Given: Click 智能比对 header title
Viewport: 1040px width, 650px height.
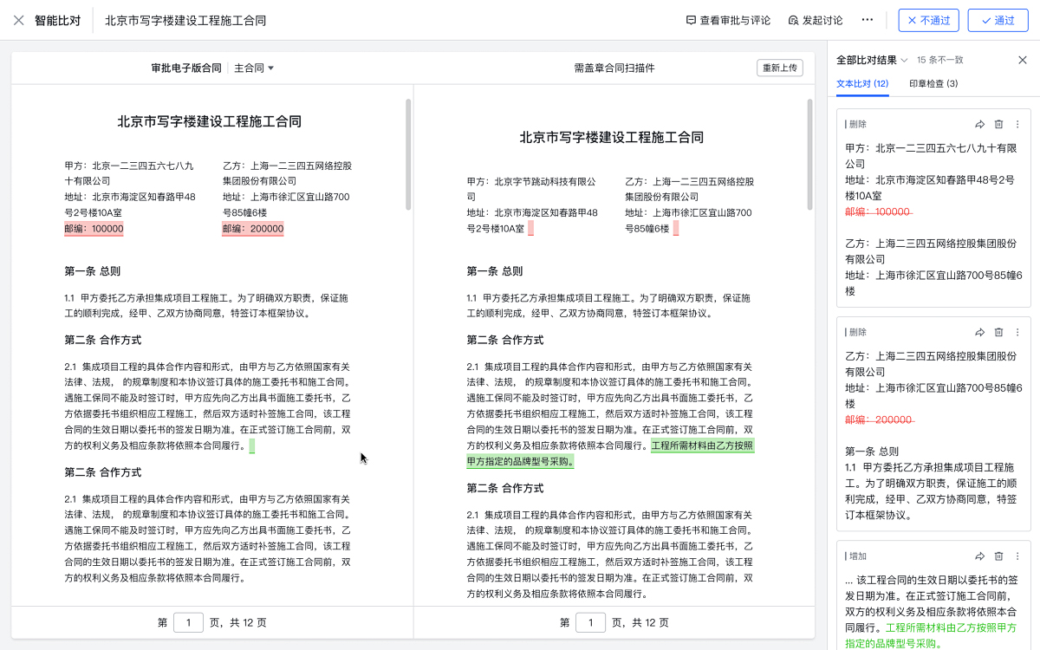Looking at the screenshot, I should tap(57, 20).
